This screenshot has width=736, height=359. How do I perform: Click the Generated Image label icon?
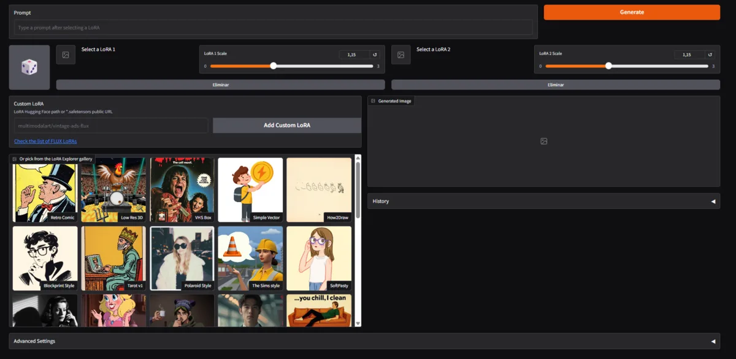tap(373, 100)
